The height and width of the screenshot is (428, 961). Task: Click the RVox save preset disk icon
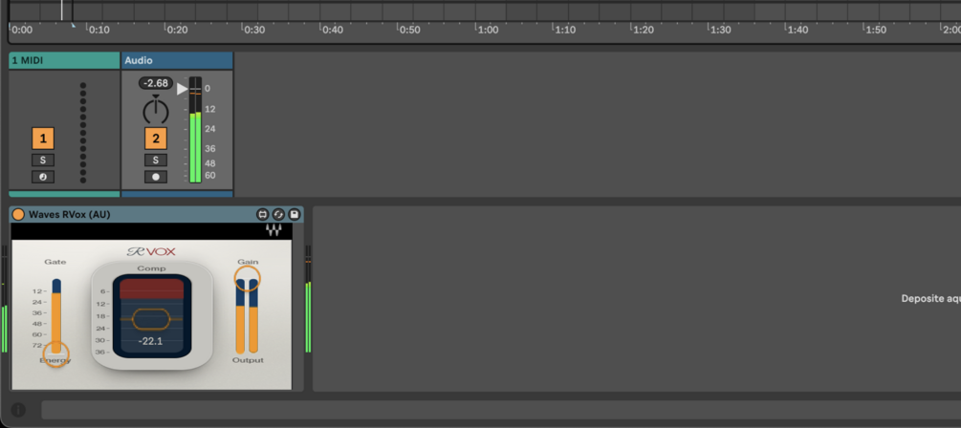[x=295, y=214]
